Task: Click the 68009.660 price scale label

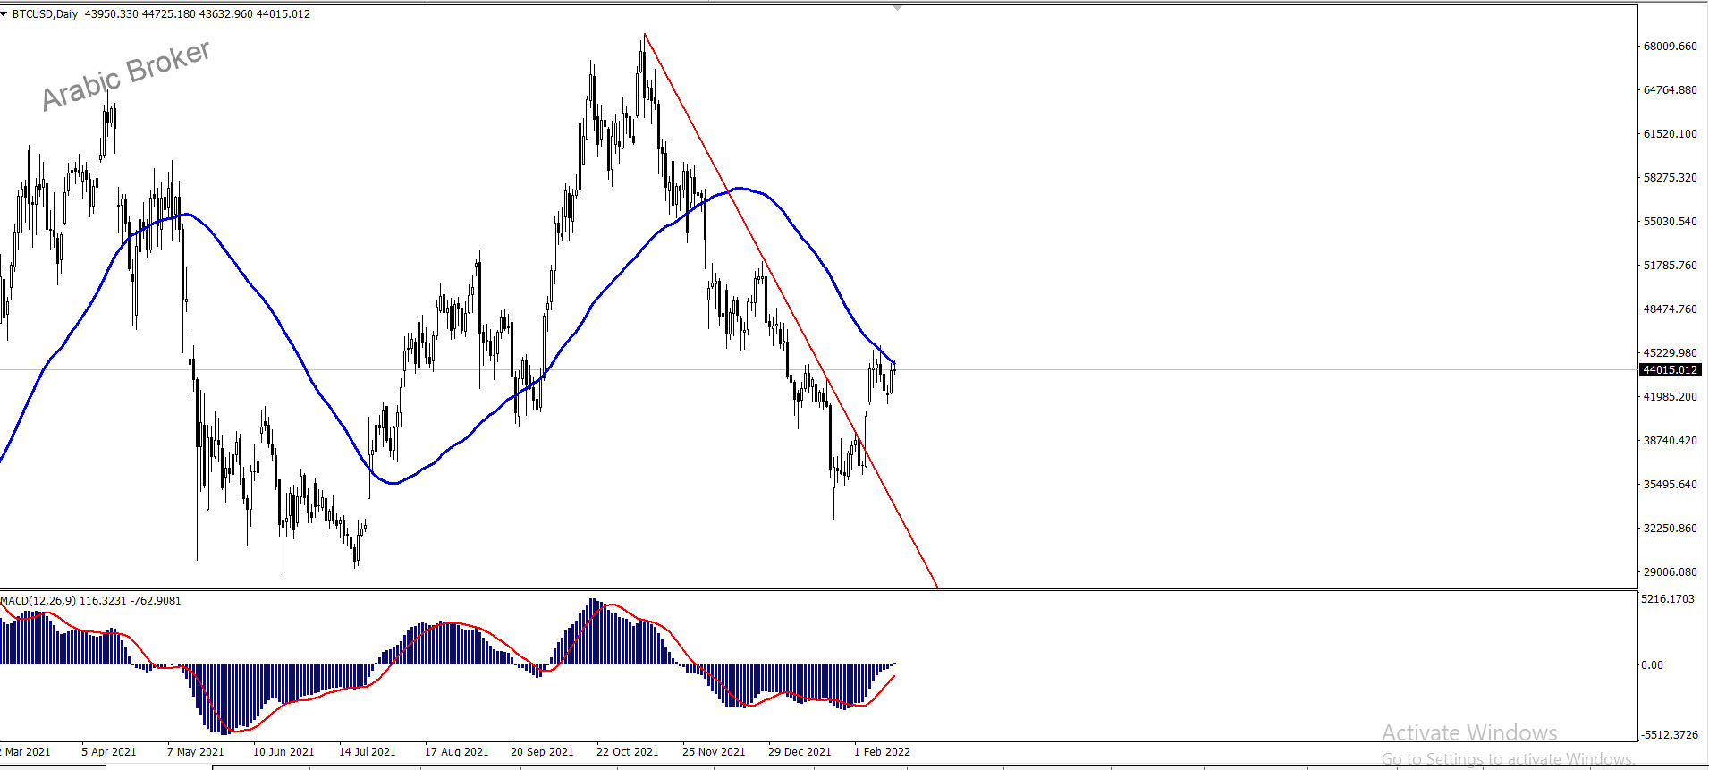Action: pos(1670,47)
